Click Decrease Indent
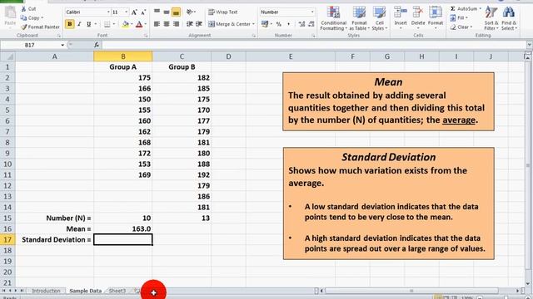The height and width of the screenshot is (299, 533). pyautogui.click(x=190, y=24)
